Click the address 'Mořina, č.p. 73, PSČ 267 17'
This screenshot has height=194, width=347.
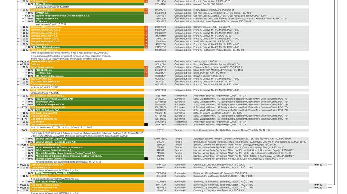pos(207,62)
